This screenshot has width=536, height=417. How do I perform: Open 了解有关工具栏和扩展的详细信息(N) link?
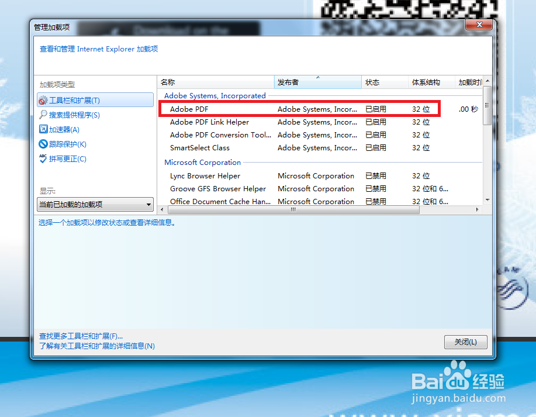point(97,346)
